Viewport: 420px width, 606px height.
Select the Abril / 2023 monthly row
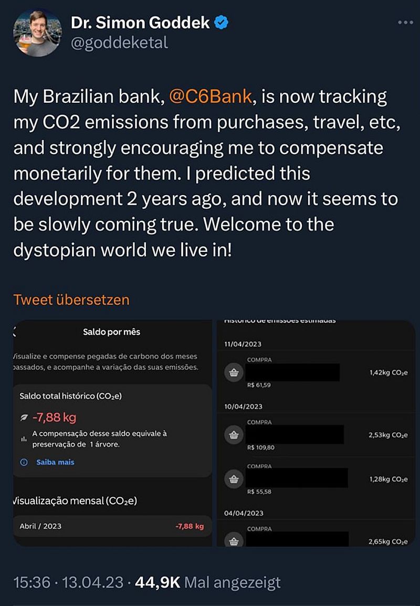pyautogui.click(x=112, y=526)
